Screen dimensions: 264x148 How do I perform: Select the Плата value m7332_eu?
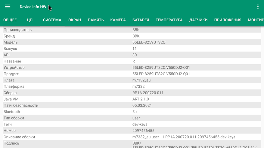pos(141,80)
